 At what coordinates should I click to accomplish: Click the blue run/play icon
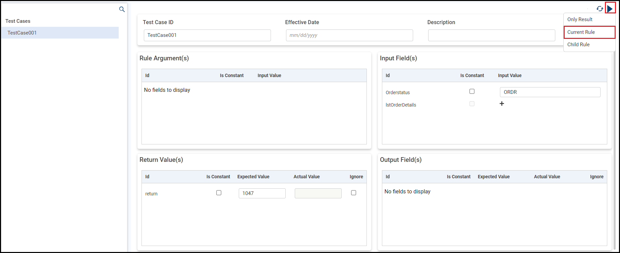(610, 8)
